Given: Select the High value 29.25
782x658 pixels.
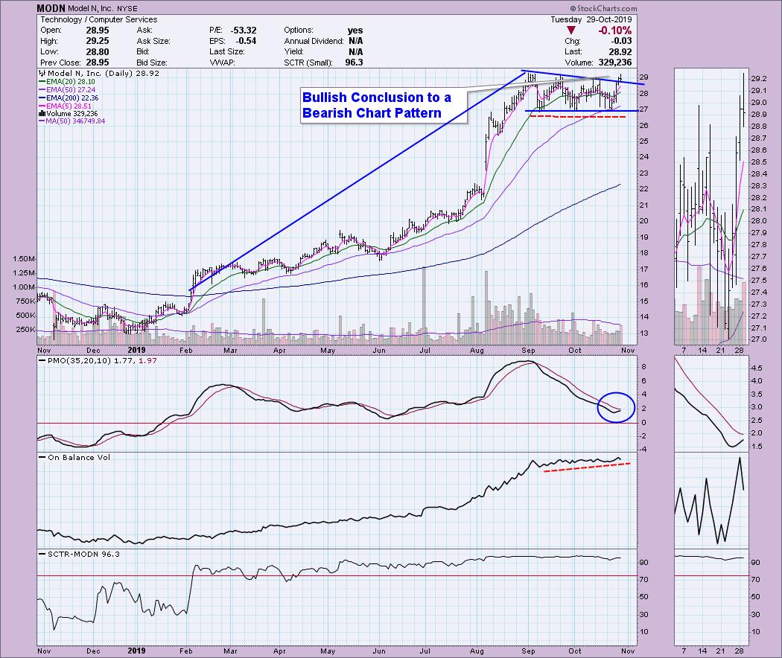Looking at the screenshot, I should click(x=98, y=41).
